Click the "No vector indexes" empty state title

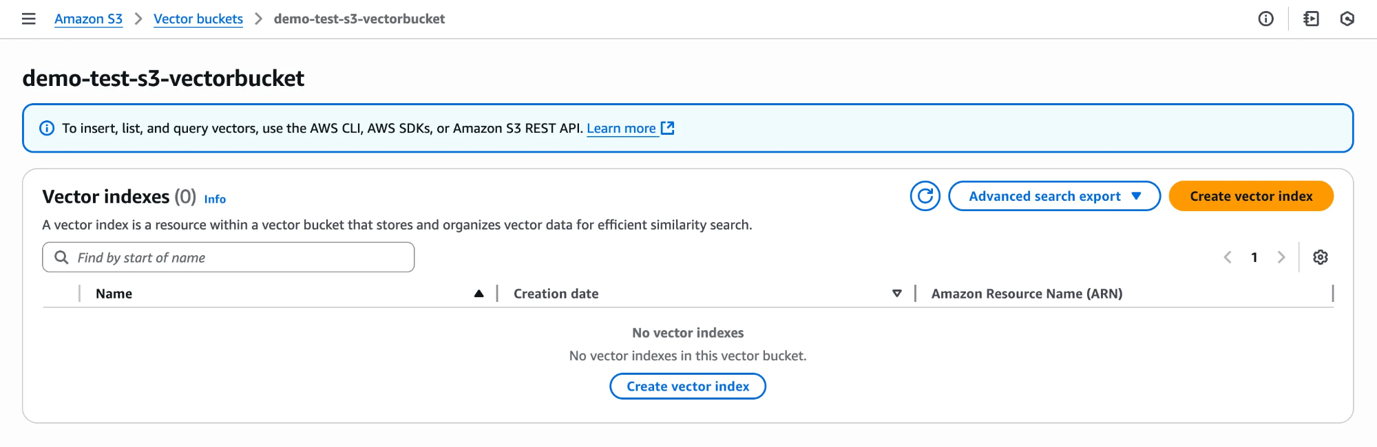[688, 333]
